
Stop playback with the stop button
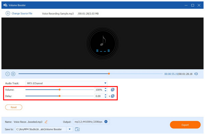(x=13, y=74)
